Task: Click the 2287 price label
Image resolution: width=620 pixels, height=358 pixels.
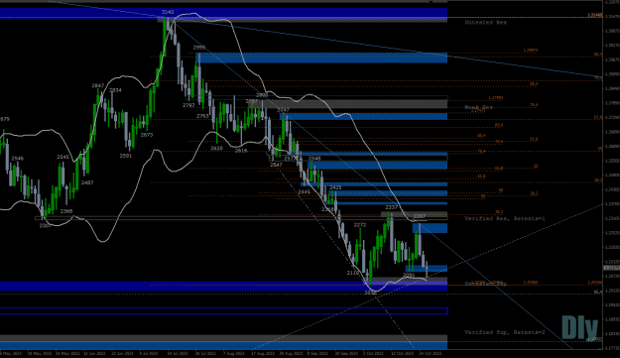Action: tap(420, 216)
